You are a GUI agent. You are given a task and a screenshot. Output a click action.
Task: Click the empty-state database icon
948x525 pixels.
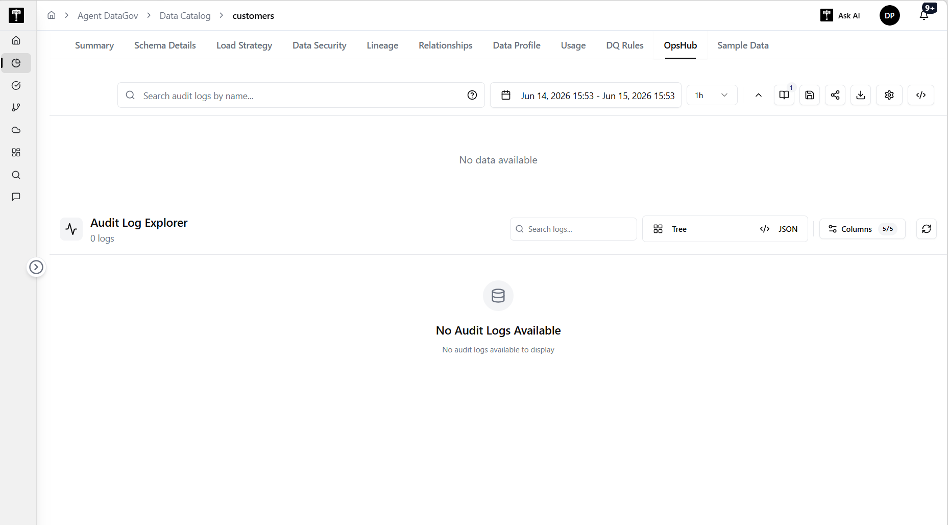498,296
